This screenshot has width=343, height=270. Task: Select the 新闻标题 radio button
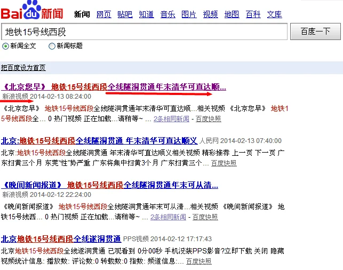click(52, 46)
